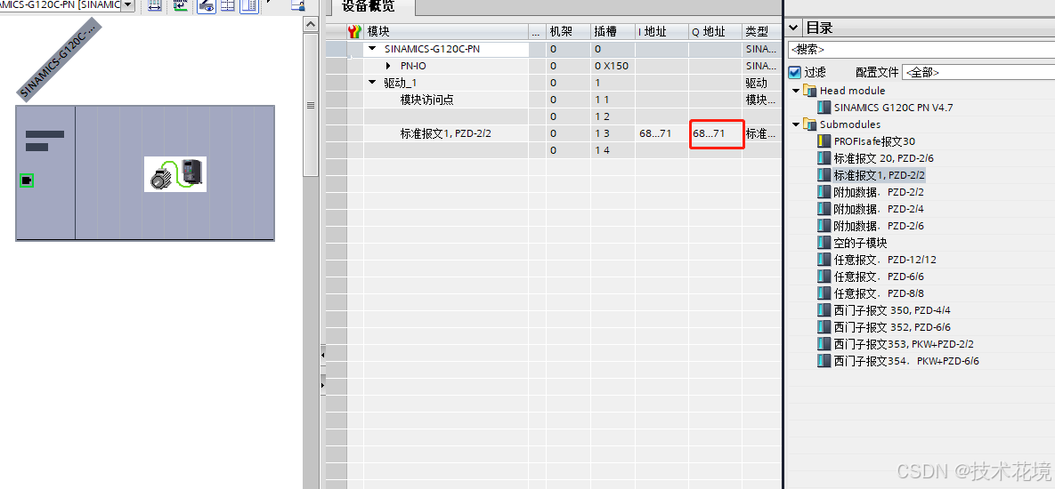Viewport: 1055px width, 489px height.
Task: Select PROFIsafe报文30 in catalog
Action: click(874, 141)
